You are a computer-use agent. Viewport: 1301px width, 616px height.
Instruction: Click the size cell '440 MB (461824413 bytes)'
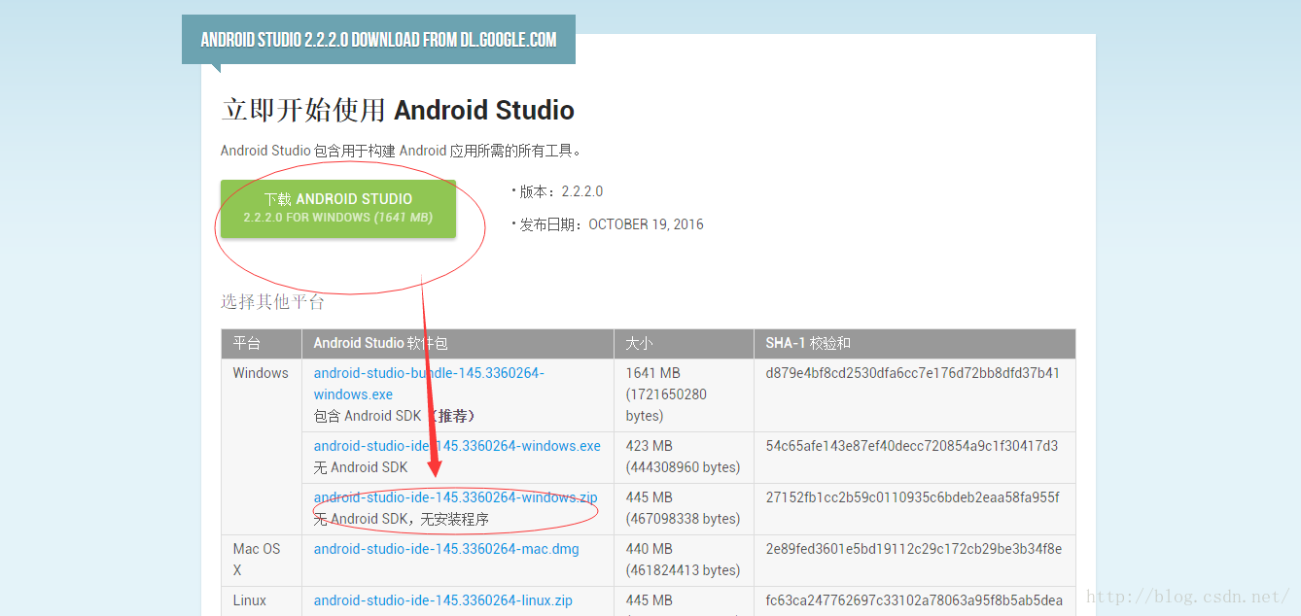(x=683, y=560)
